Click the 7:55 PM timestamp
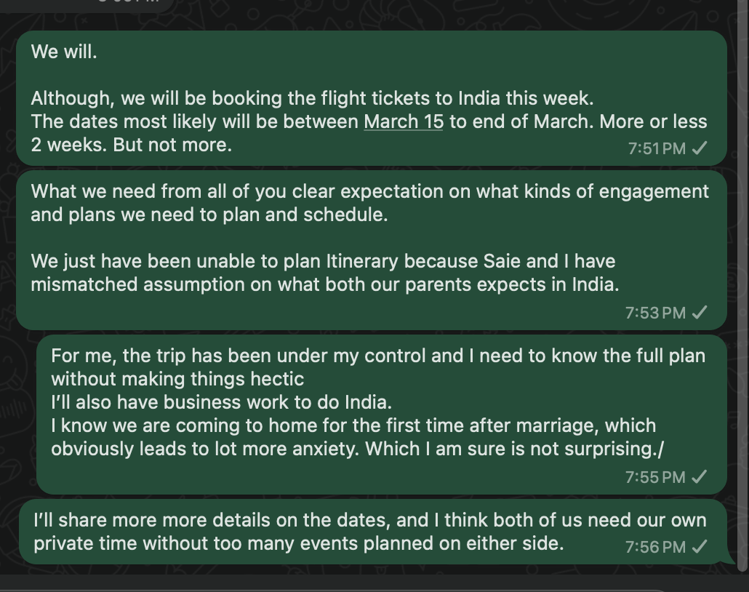This screenshot has width=749, height=592. click(x=655, y=477)
